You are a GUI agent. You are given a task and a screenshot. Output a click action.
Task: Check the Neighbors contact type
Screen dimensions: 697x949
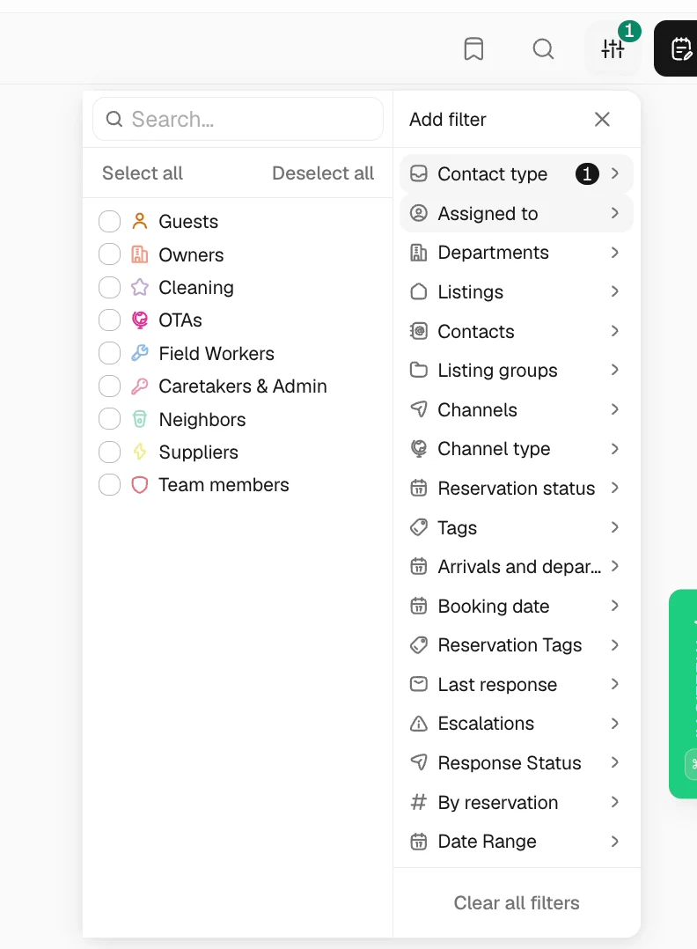(109, 419)
